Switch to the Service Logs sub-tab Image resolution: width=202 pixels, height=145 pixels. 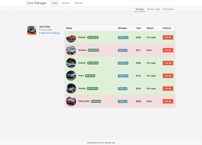click(x=153, y=9)
